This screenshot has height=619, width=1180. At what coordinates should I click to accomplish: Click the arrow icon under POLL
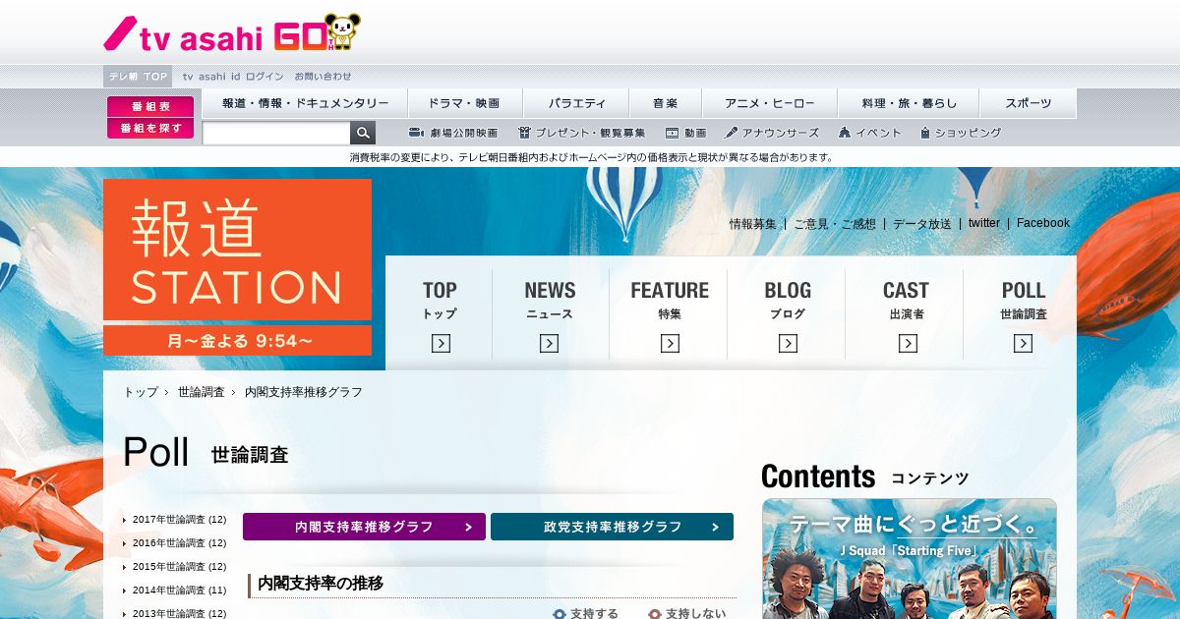point(1024,343)
